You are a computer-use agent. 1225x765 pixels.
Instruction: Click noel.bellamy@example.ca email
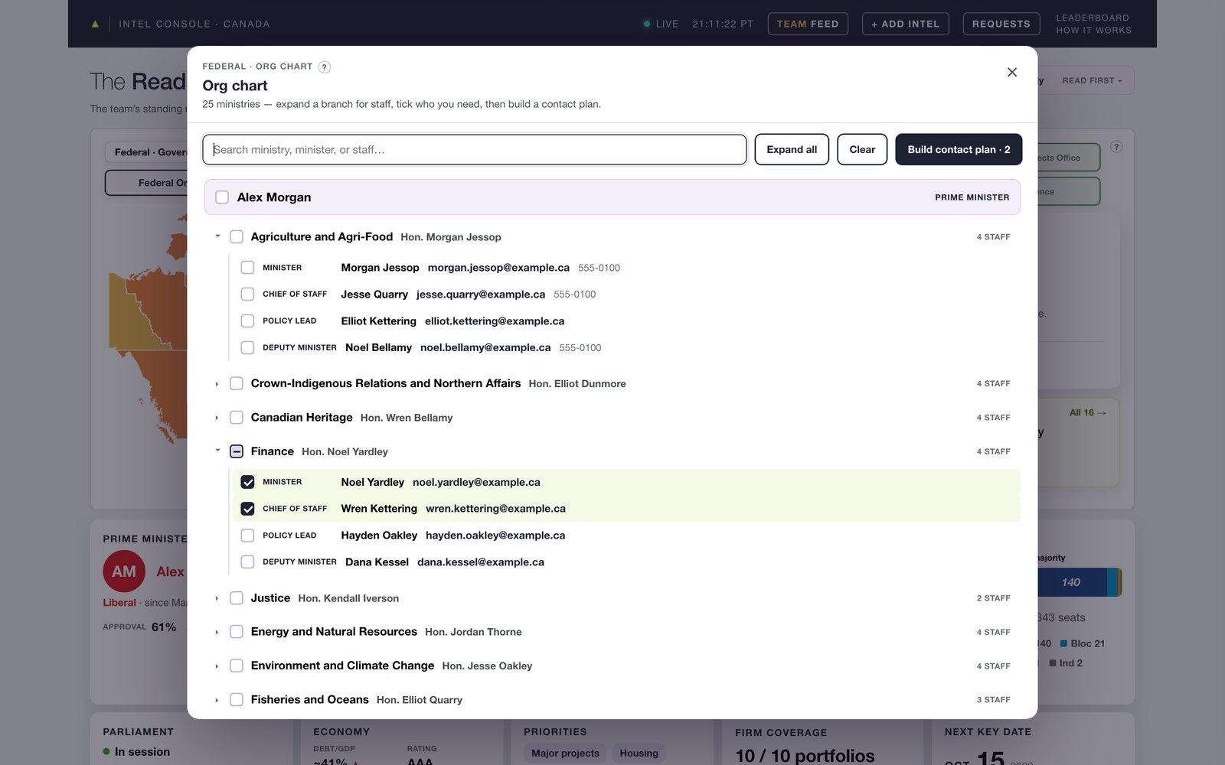pyautogui.click(x=485, y=347)
